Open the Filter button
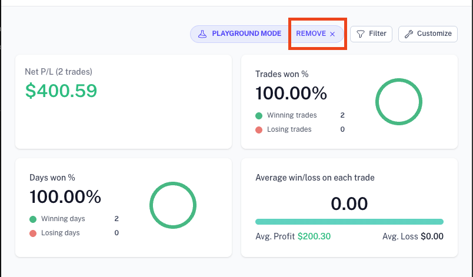The height and width of the screenshot is (277, 473). pyautogui.click(x=371, y=34)
